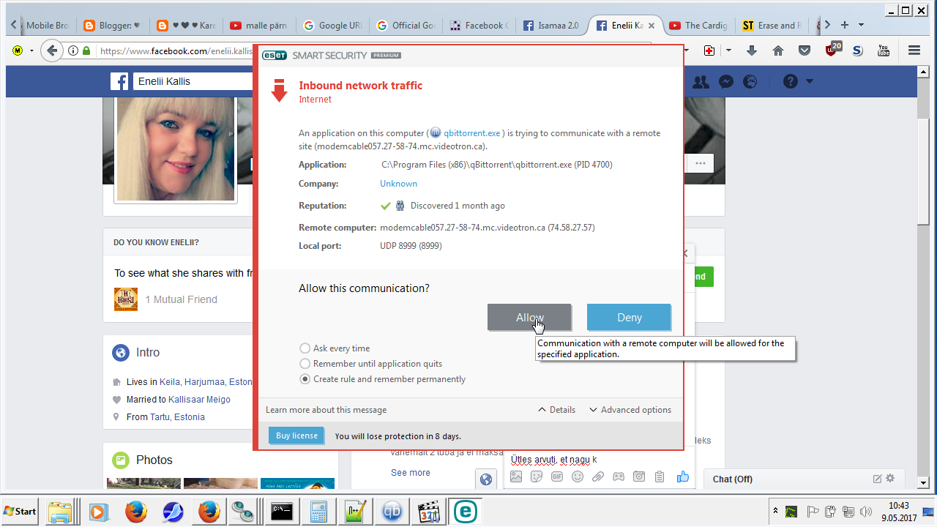Open the ESET icon in the taskbar

click(464, 511)
